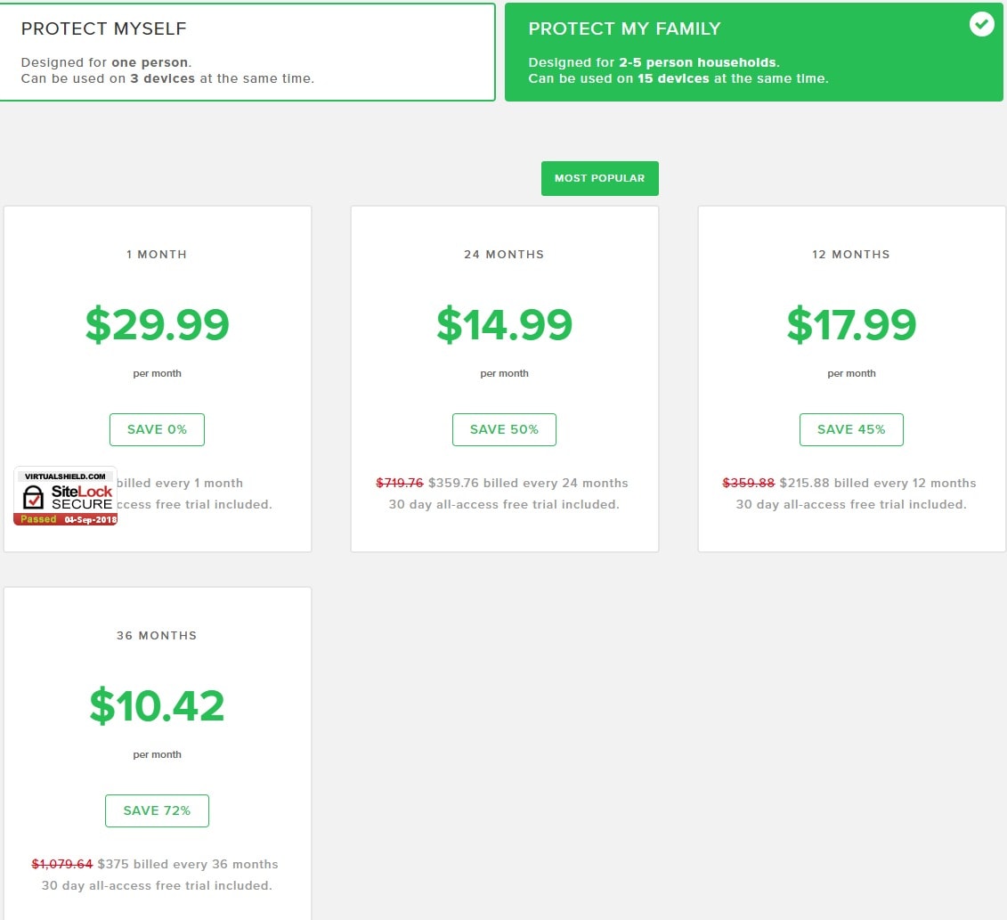Click the $17.99 per month price
The height and width of the screenshot is (920, 1007).
pos(851,324)
